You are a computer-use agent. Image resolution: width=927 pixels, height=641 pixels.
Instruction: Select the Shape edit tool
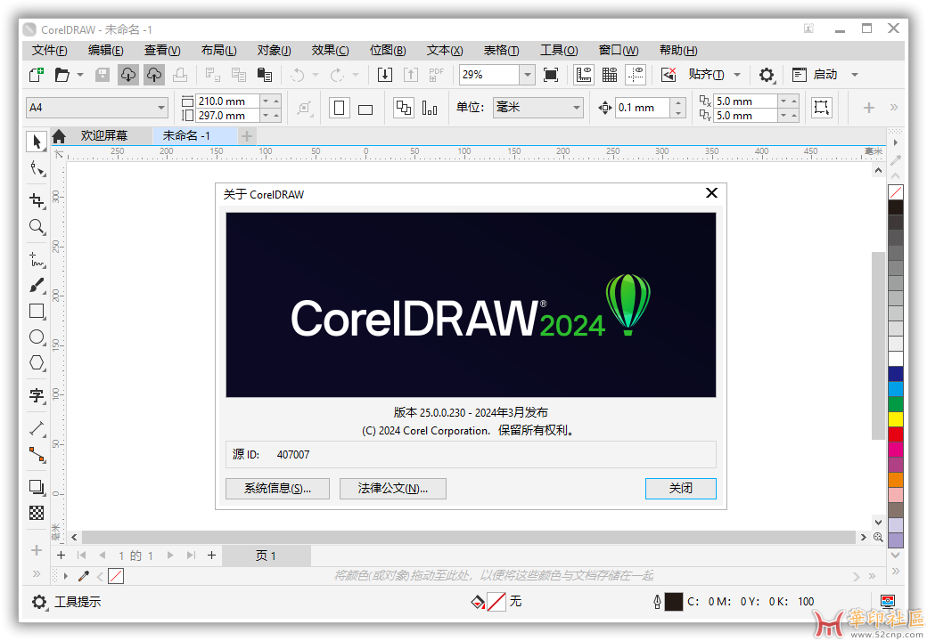coord(37,169)
